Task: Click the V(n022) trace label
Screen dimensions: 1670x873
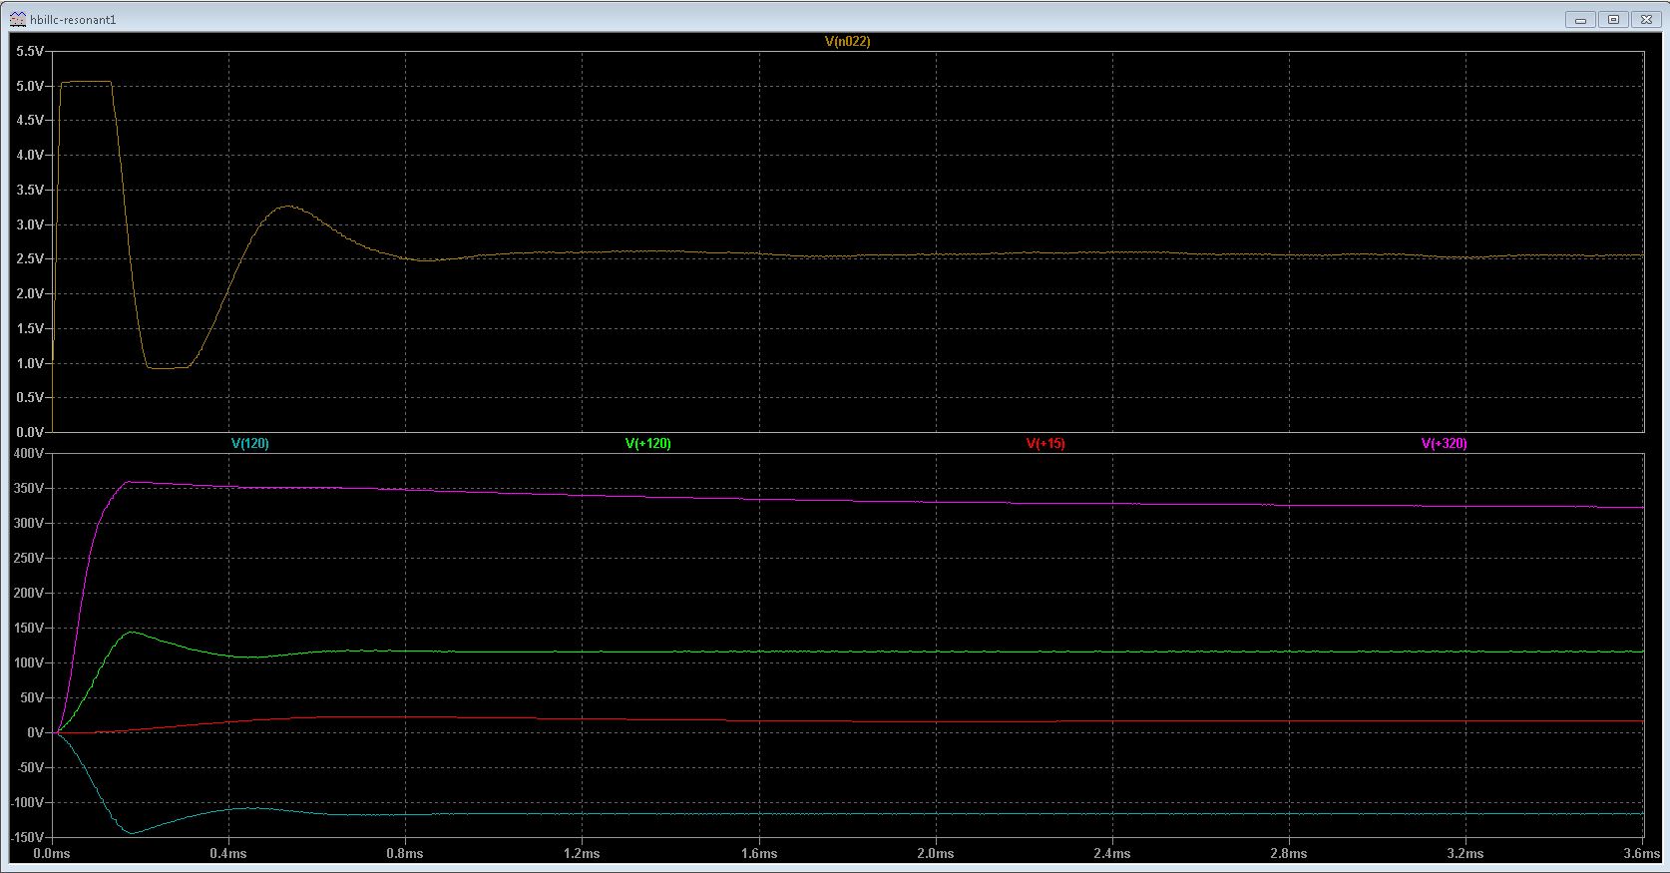Action: pyautogui.click(x=847, y=42)
